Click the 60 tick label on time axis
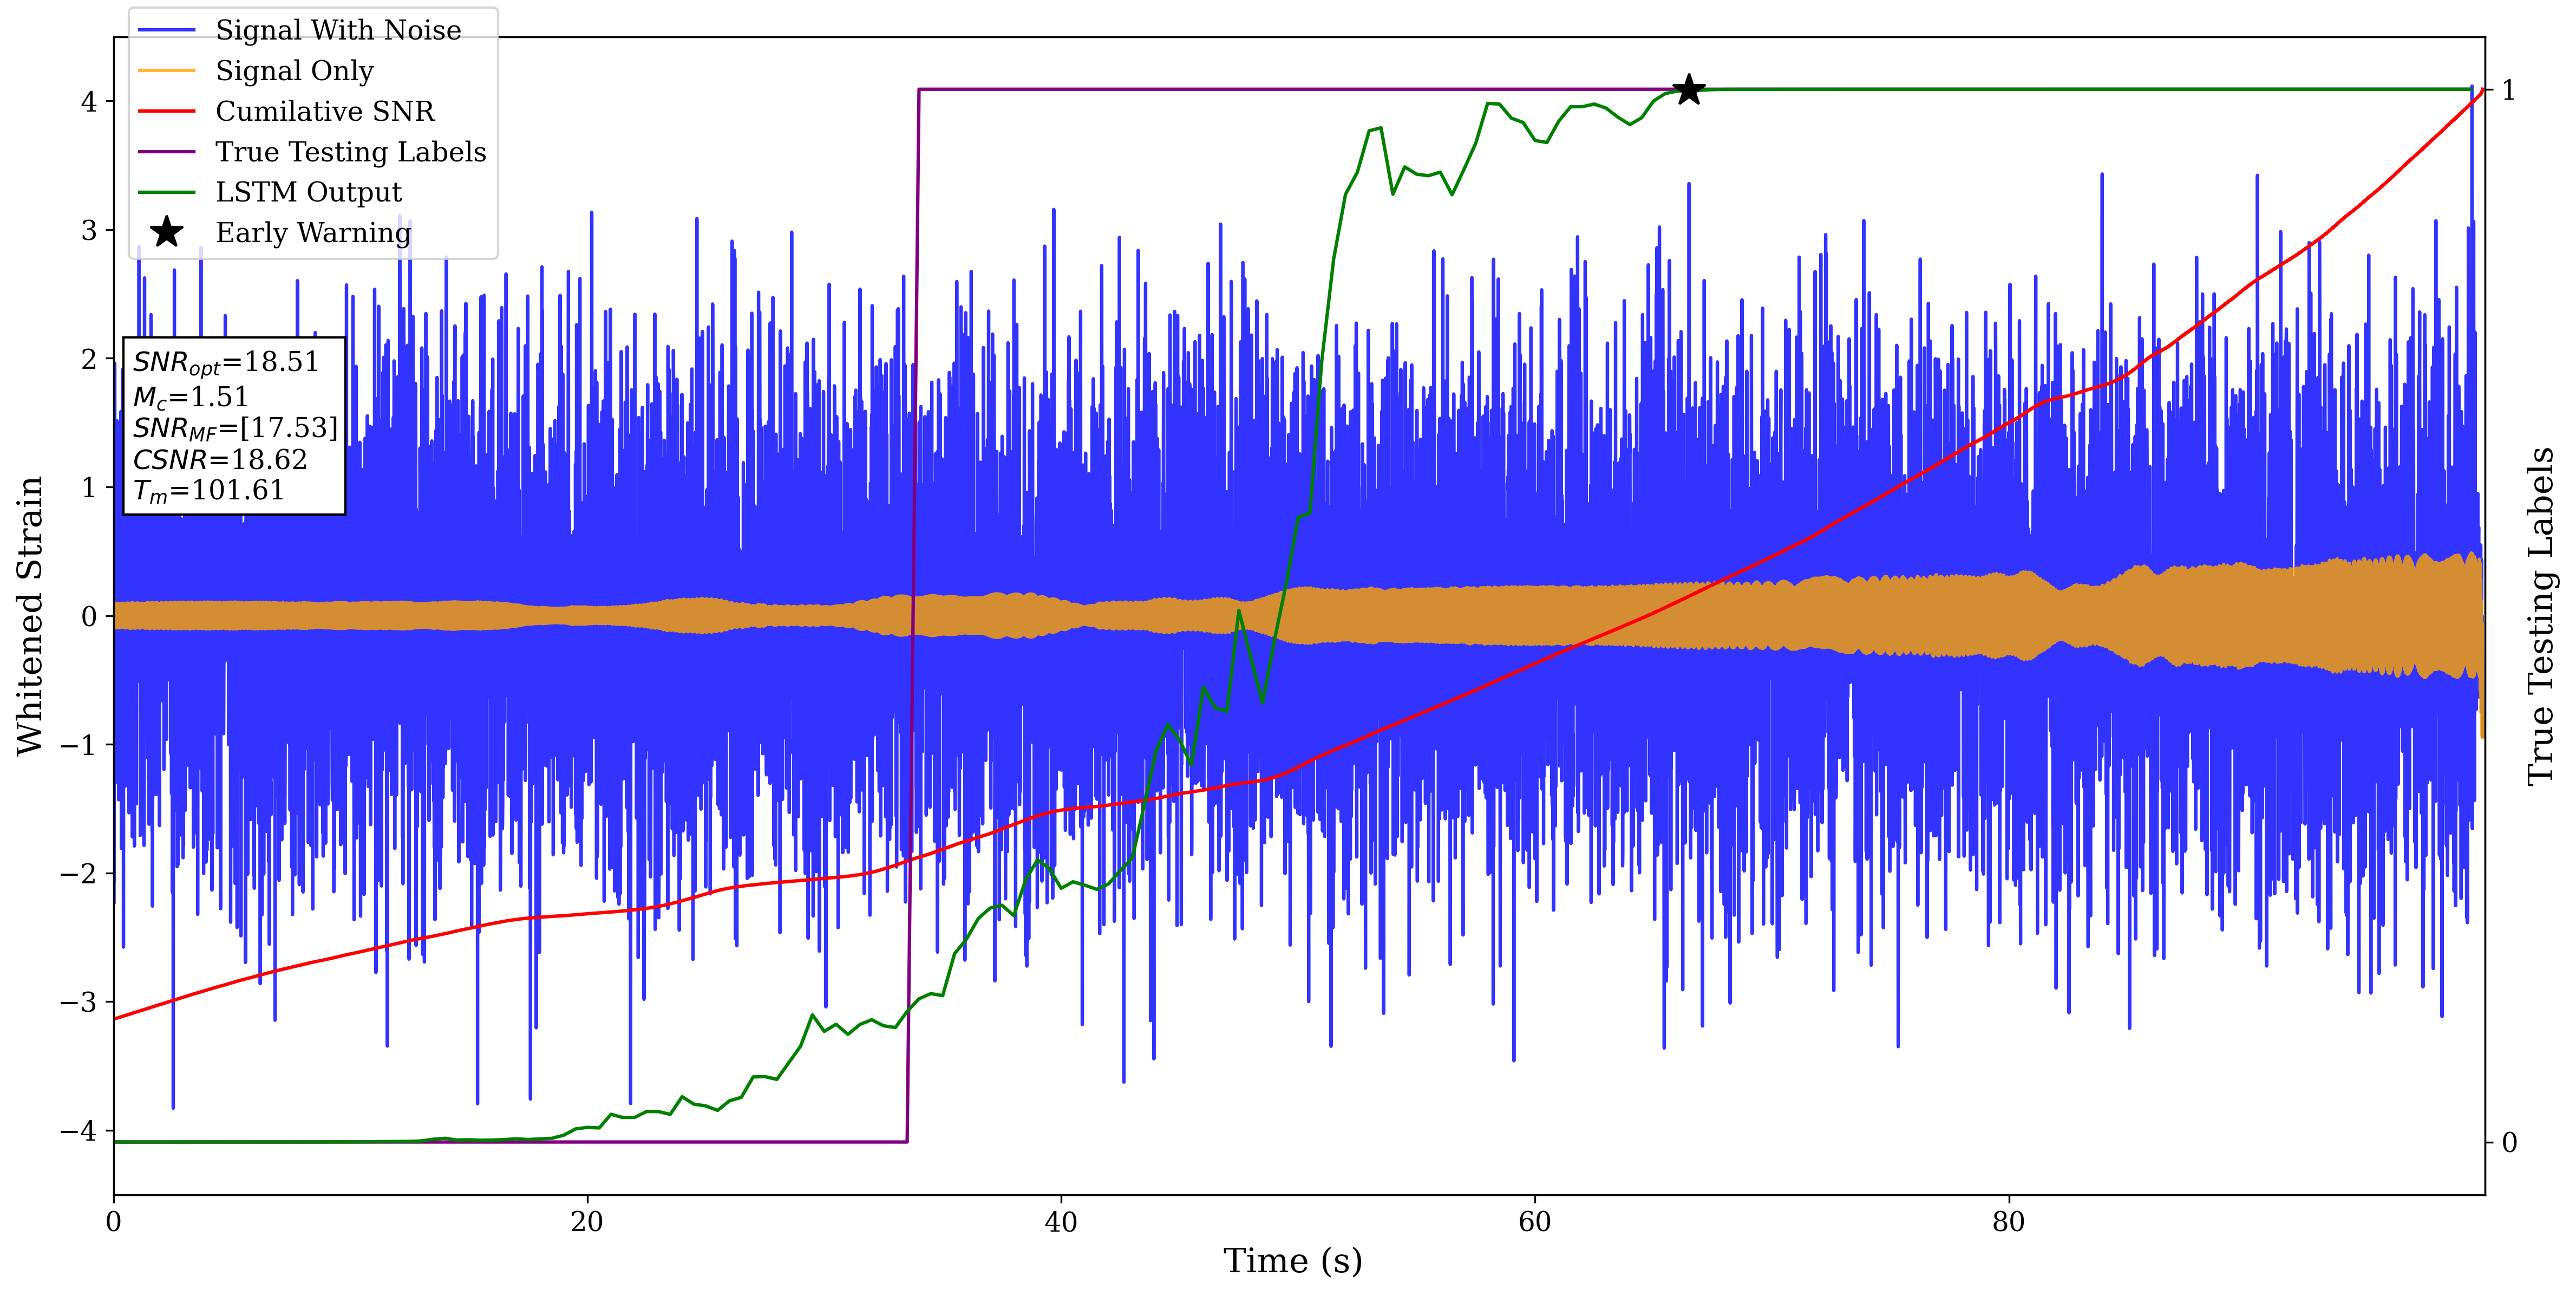2576x1295 pixels. pos(1534,1222)
